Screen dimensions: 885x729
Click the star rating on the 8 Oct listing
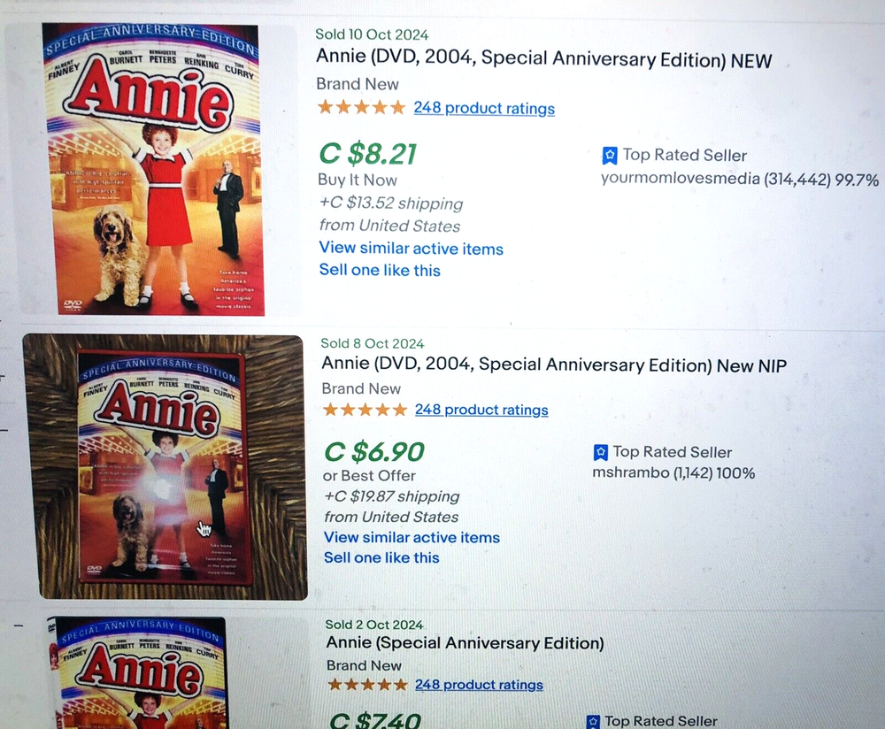tap(366, 410)
